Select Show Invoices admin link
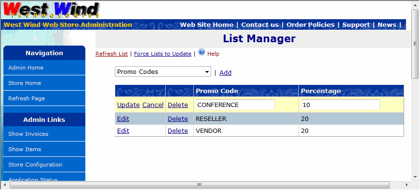Viewport: 420px width, 190px height. click(x=44, y=134)
